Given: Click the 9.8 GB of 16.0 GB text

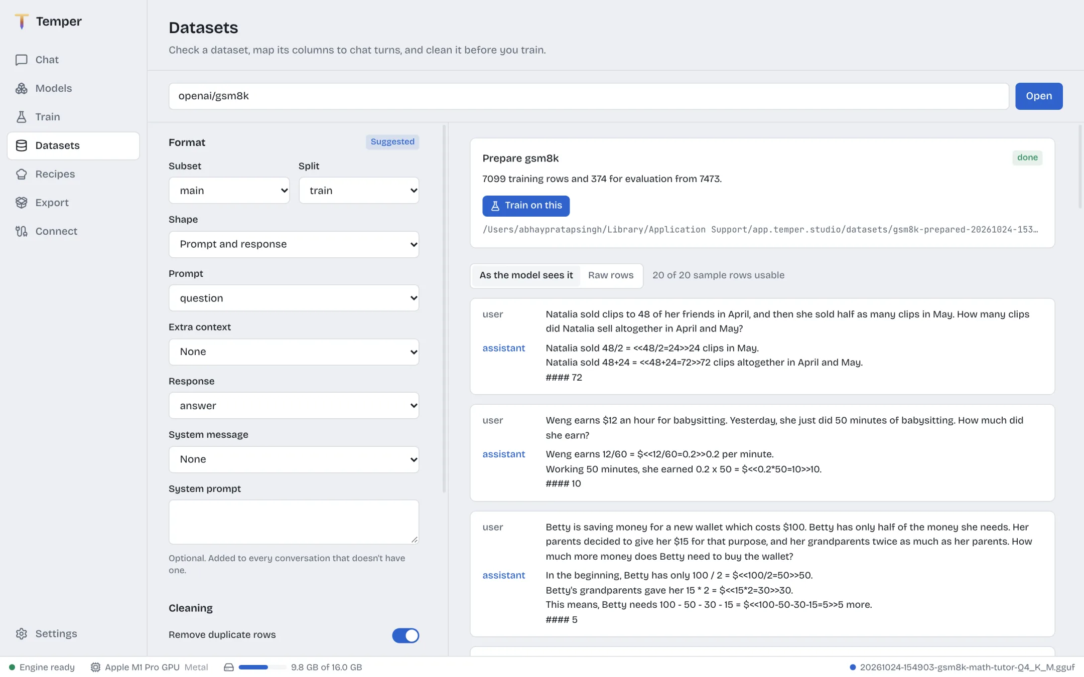Looking at the screenshot, I should click(x=326, y=667).
